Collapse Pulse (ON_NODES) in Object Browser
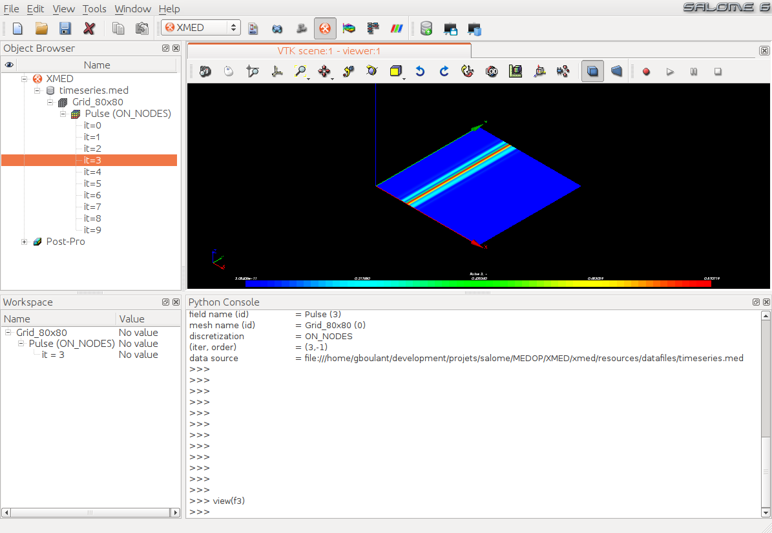Viewport: 772px width, 533px height. click(63, 114)
